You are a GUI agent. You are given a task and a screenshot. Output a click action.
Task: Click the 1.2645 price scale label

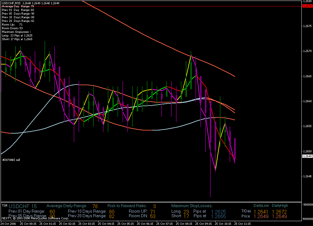[307, 176]
